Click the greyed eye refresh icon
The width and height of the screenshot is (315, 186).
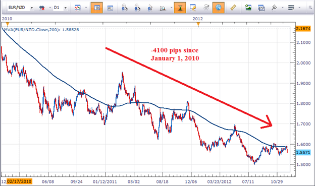tap(206, 8)
